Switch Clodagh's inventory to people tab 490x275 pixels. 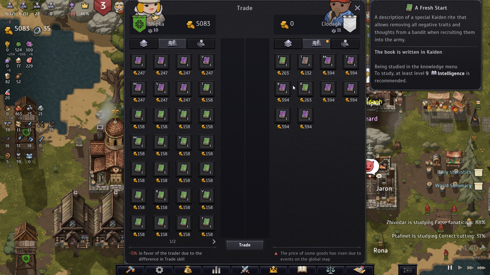[345, 44]
